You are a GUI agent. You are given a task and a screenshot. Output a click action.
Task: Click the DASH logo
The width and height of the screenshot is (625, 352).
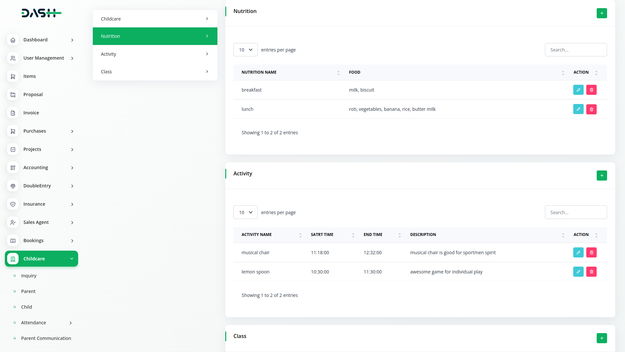pos(41,13)
